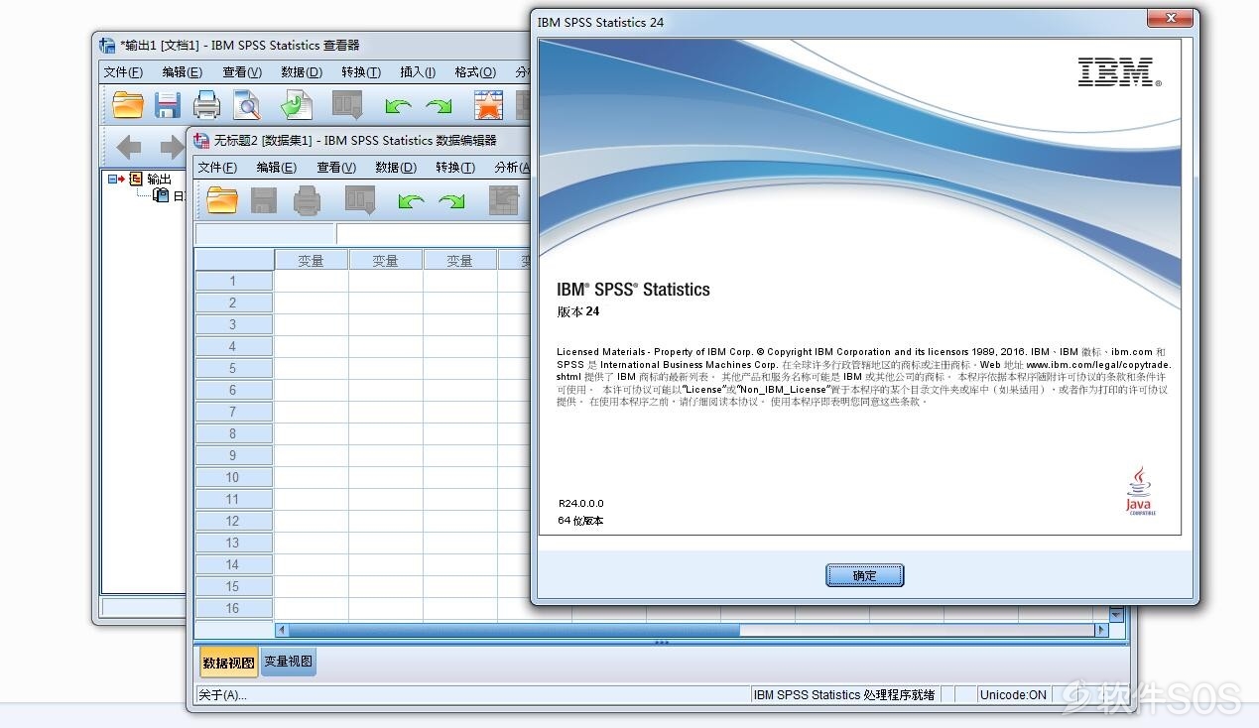Back navigation arrow in Viewer window
1259x728 pixels.
128,148
